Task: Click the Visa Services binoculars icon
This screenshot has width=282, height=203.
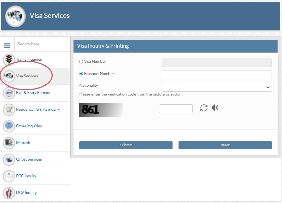Action: (x=9, y=76)
